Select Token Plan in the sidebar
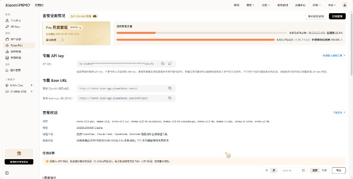The height and width of the screenshot is (179, 353). tap(19, 45)
